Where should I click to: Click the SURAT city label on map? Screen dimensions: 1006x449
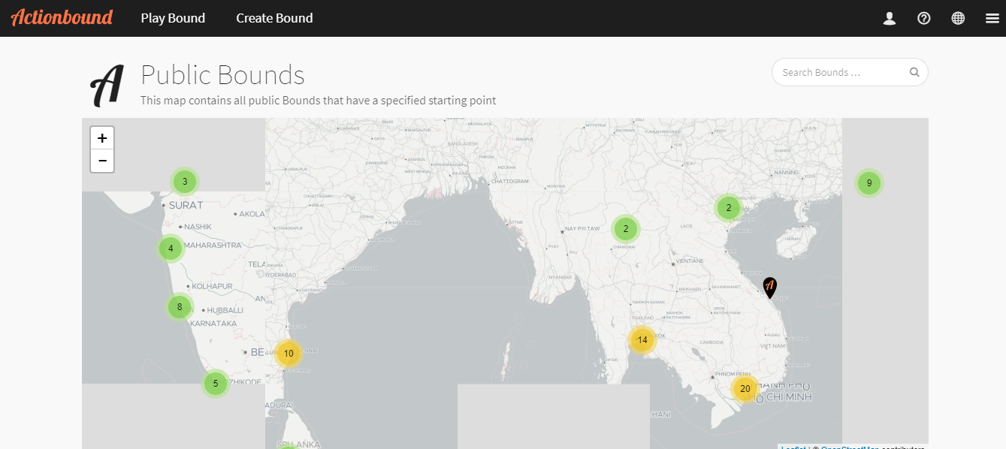[186, 205]
